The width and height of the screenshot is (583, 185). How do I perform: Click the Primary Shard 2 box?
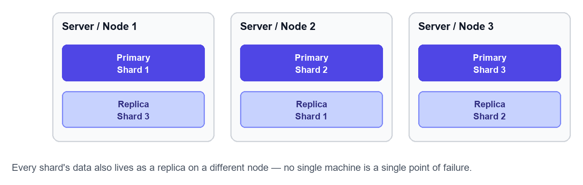[311, 63]
